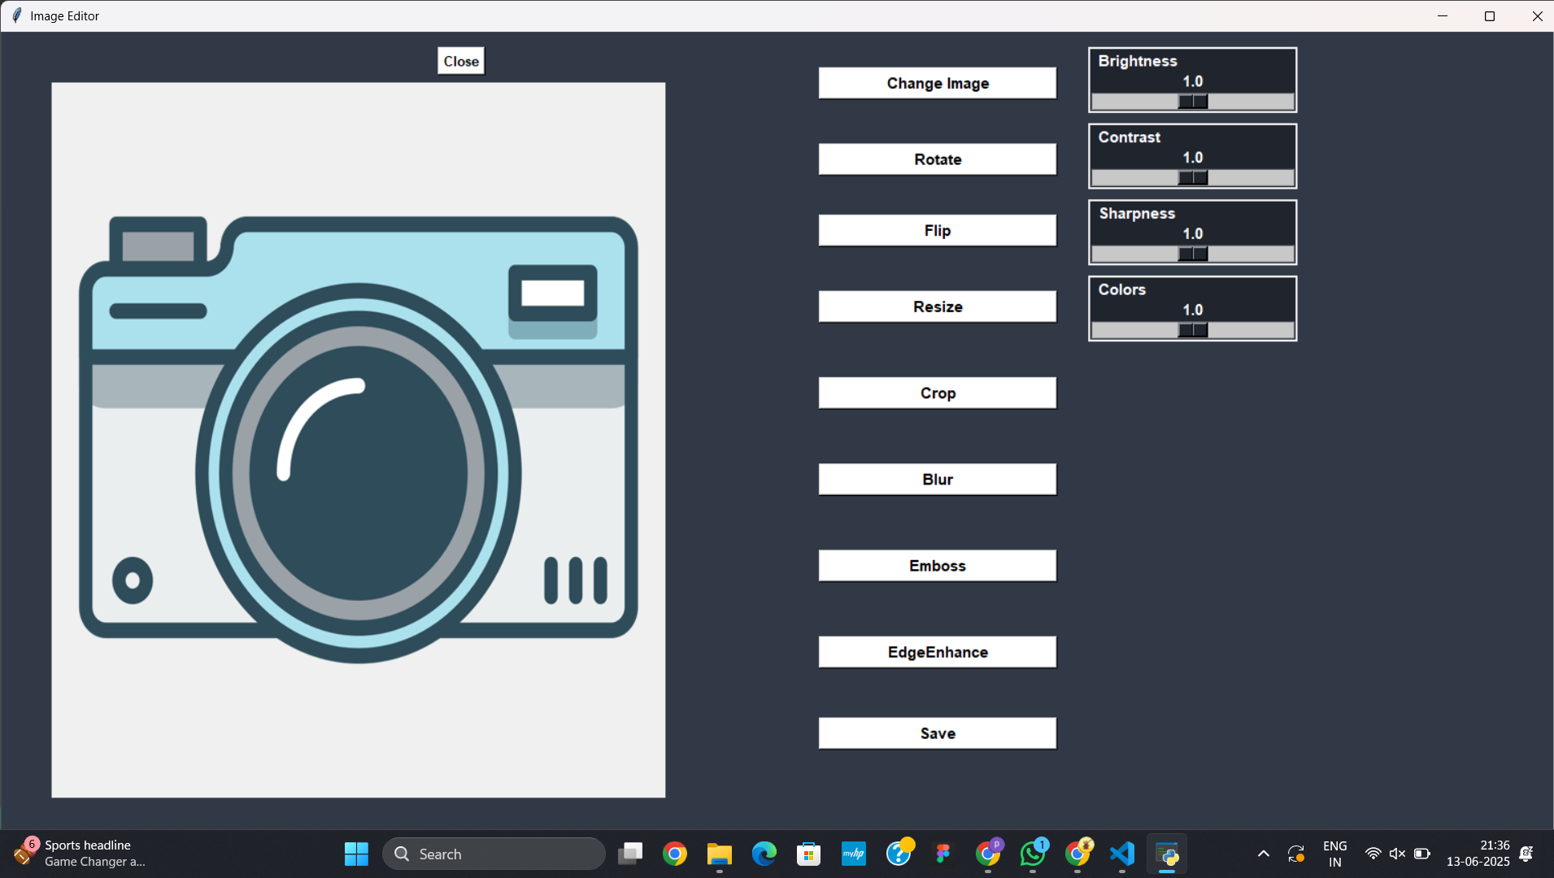The image size is (1554, 878).
Task: Click the Colors slider handle
Action: point(1193,330)
